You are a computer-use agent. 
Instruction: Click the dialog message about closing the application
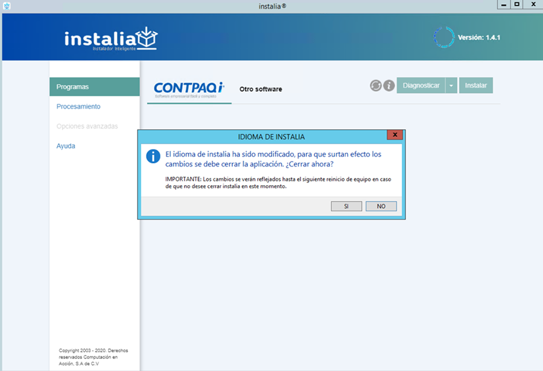[x=273, y=159]
